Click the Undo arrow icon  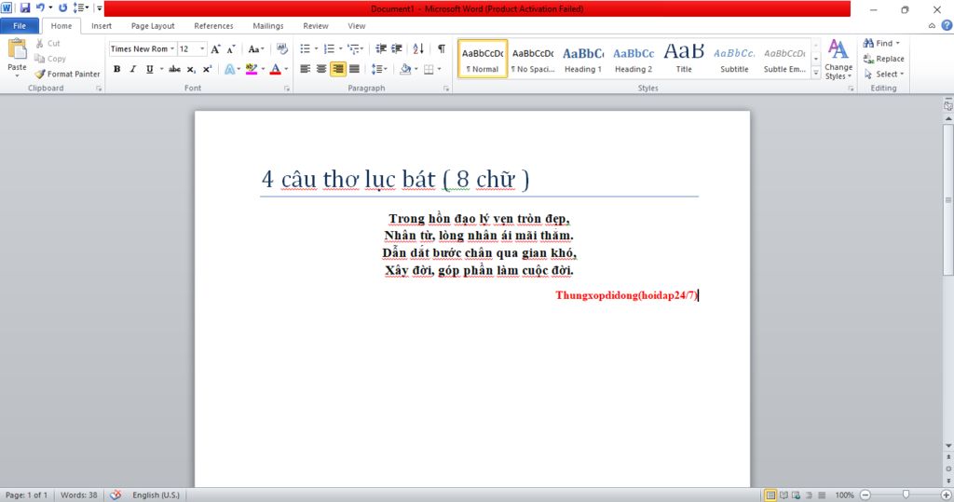(40, 7)
